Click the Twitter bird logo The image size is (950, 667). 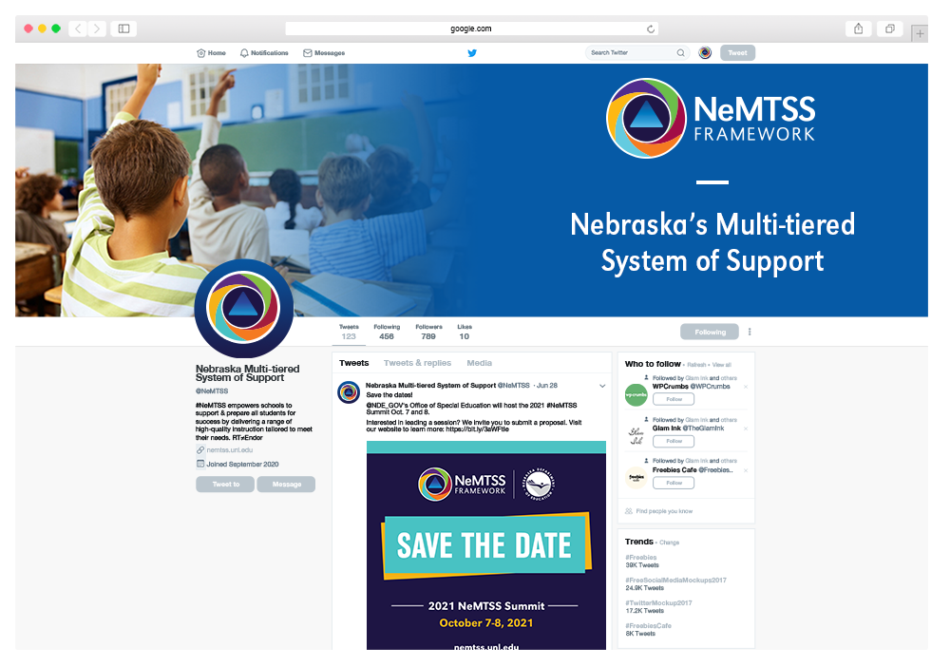click(x=472, y=52)
